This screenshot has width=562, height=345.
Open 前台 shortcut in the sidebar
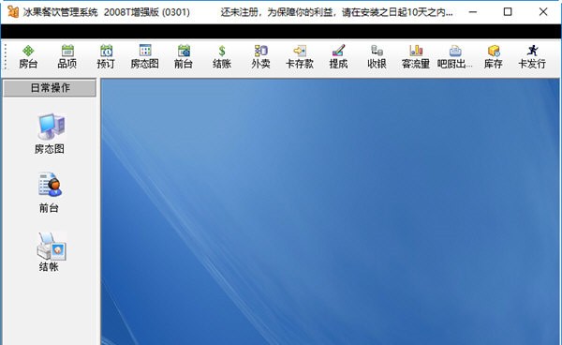coord(49,192)
